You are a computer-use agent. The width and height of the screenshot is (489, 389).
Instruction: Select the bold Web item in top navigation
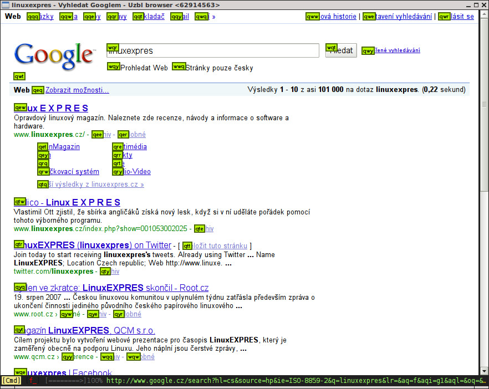tap(13, 16)
